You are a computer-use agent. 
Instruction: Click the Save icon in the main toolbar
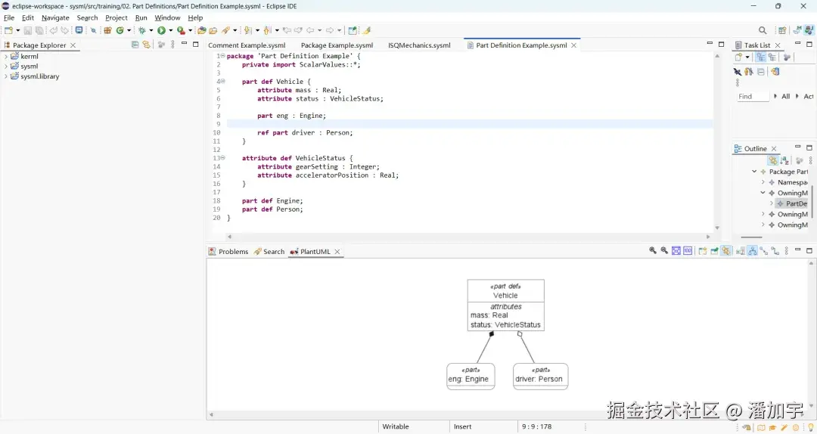pyautogui.click(x=28, y=30)
